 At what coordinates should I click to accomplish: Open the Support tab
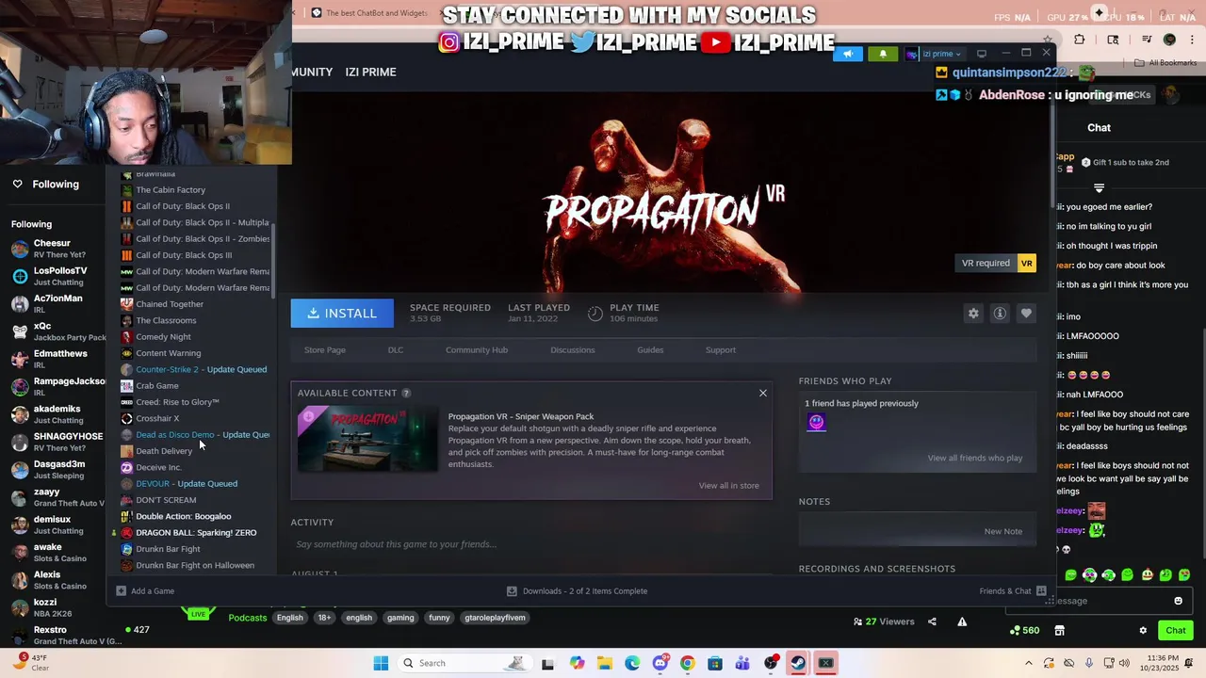point(721,350)
